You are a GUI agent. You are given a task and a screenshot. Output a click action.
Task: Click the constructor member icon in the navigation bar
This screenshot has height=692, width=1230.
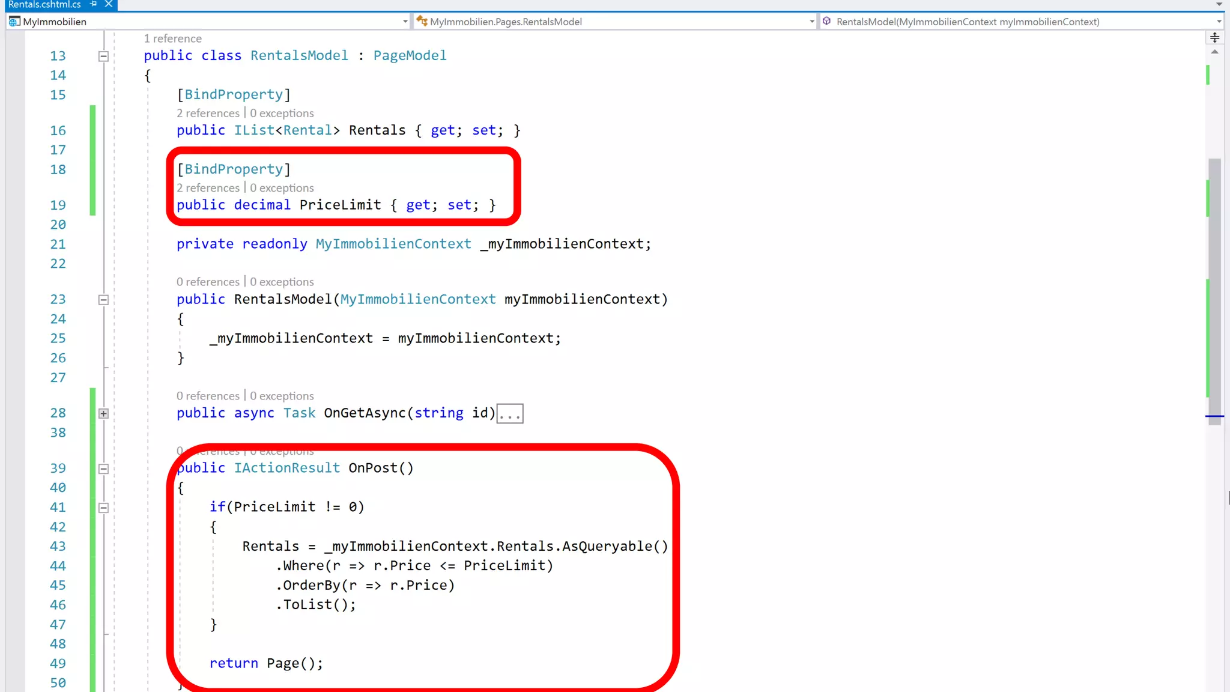coord(827,22)
